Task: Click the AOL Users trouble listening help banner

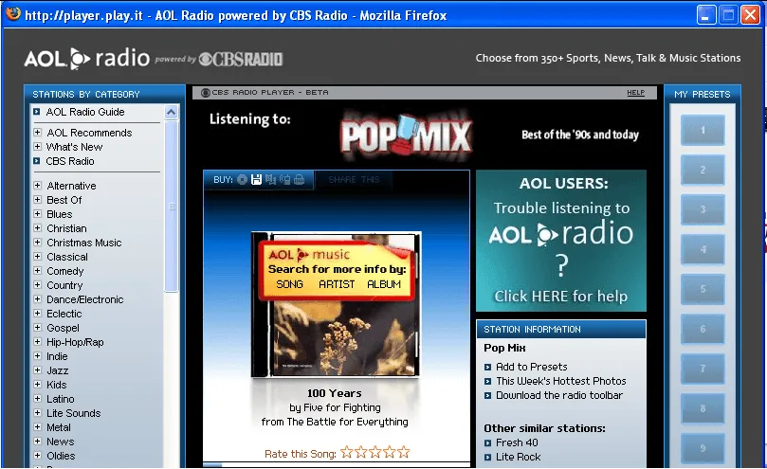Action: [x=561, y=241]
